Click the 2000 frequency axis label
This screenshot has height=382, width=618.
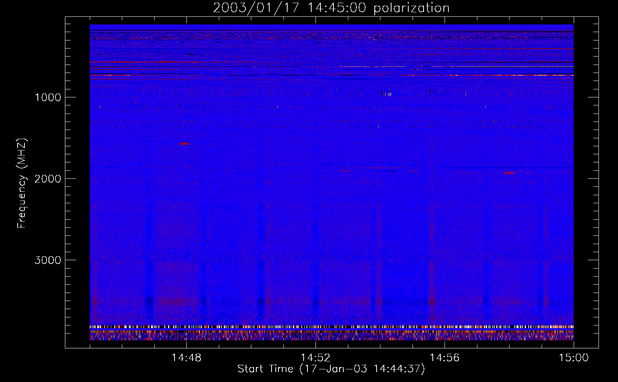click(48, 179)
